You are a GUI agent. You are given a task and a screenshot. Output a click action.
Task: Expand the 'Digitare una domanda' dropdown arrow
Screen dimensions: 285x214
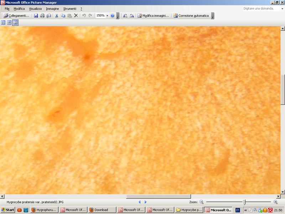click(277, 8)
